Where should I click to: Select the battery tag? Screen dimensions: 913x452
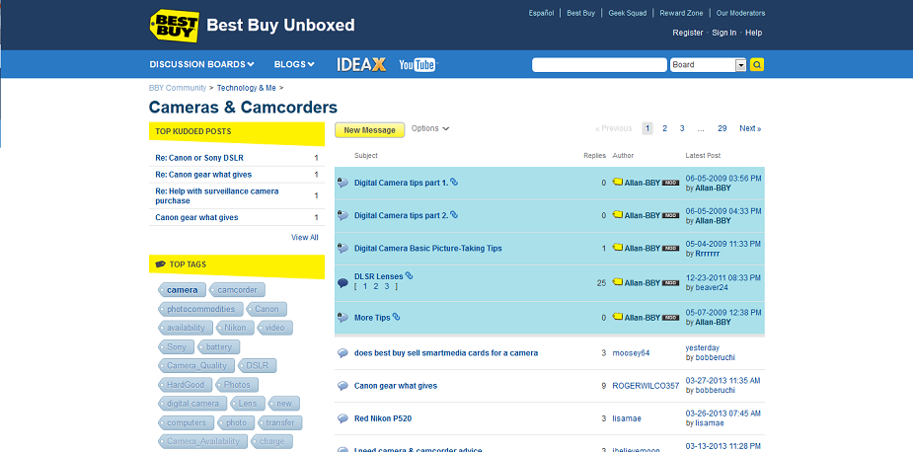point(218,347)
